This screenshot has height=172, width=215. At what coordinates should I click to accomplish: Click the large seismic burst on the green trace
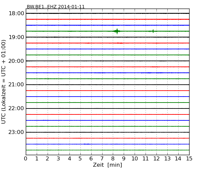(x=117, y=31)
